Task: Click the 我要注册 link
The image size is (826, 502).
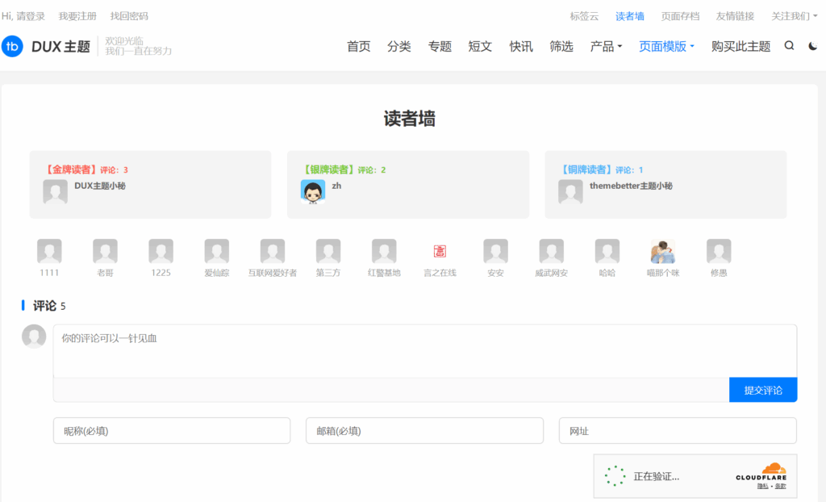Action: pyautogui.click(x=77, y=16)
